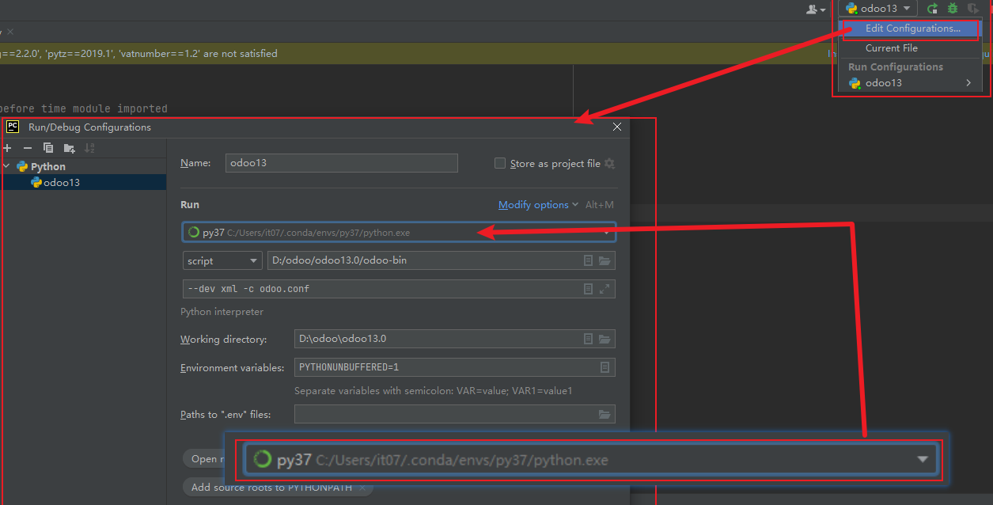The height and width of the screenshot is (505, 993).
Task: Edit Environment variables via the list icon
Action: click(x=605, y=367)
